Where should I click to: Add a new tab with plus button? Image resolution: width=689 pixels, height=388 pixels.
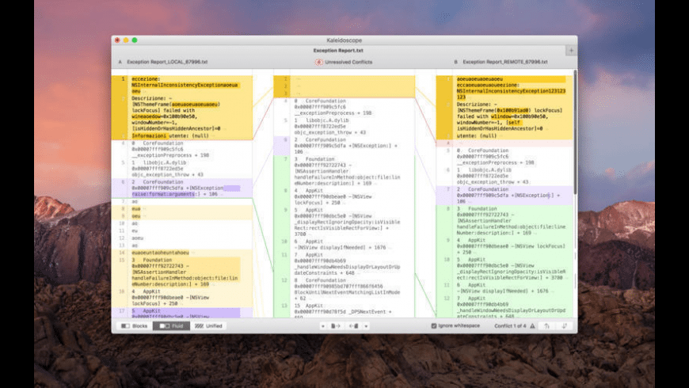point(571,51)
